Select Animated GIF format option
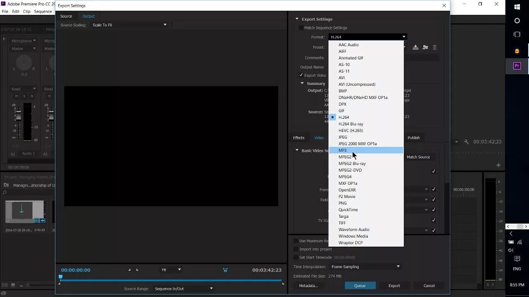The width and height of the screenshot is (529, 297). [366, 58]
